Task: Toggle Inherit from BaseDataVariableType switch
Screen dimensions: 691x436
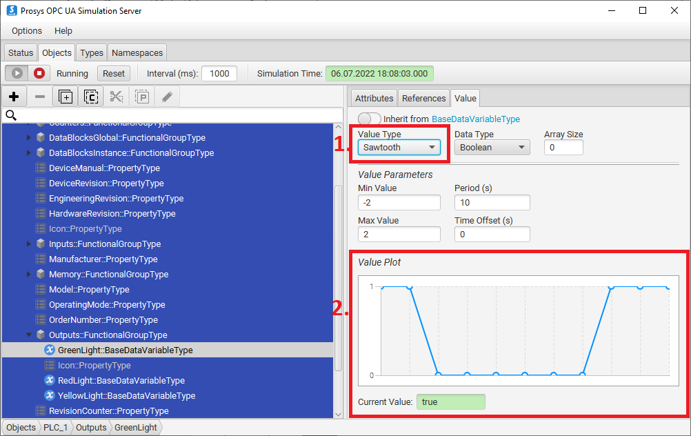Action: coord(370,119)
